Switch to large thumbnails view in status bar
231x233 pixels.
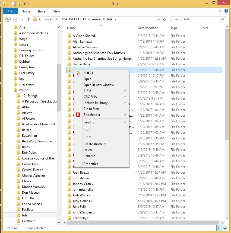[x=225, y=228]
